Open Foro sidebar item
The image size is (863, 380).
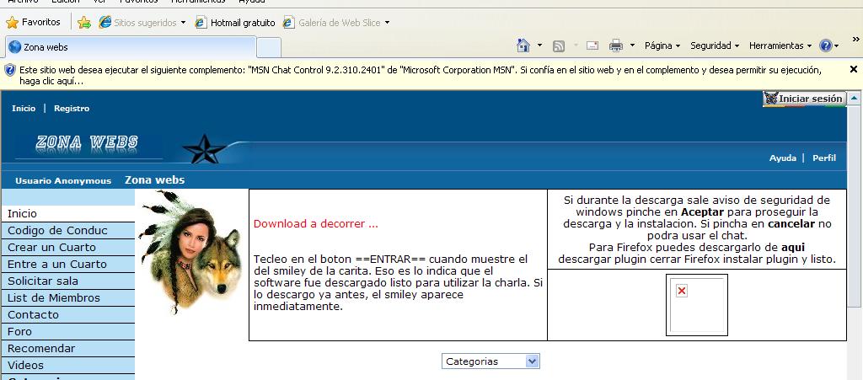[x=68, y=332]
